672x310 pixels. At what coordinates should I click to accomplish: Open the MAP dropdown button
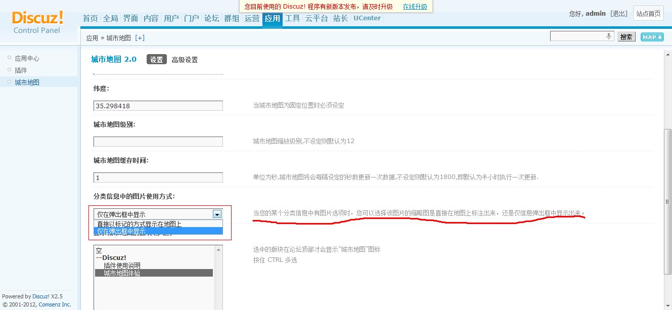pos(652,37)
